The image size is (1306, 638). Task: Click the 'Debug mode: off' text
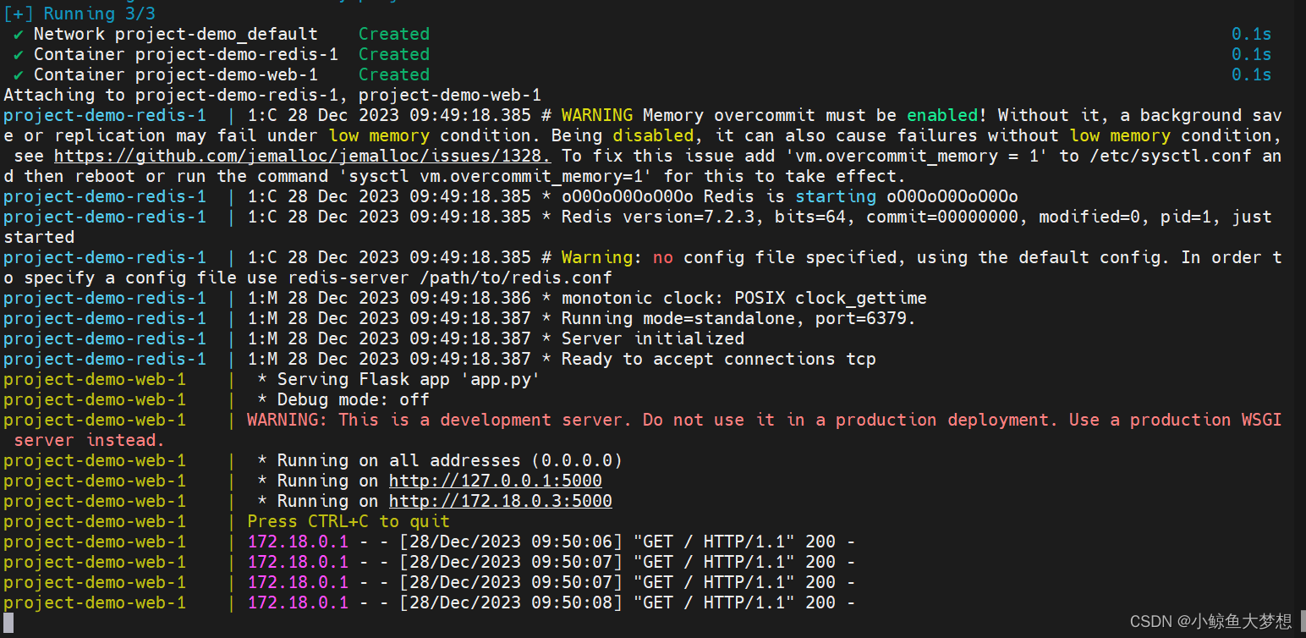pyautogui.click(x=354, y=399)
